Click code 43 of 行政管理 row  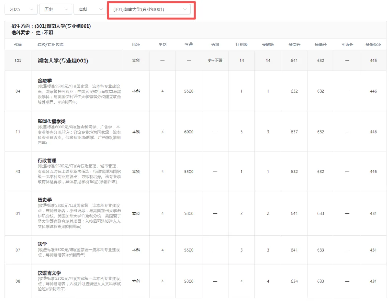click(18, 171)
